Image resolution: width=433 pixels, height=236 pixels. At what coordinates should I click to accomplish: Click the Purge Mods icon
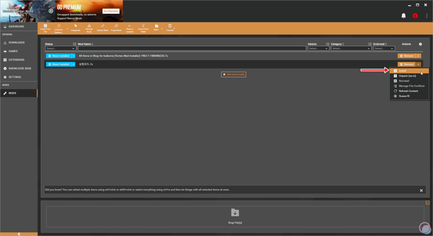116,26
